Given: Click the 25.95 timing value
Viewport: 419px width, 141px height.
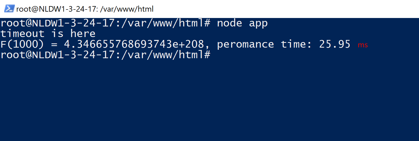Looking at the screenshot, I should coord(335,44).
